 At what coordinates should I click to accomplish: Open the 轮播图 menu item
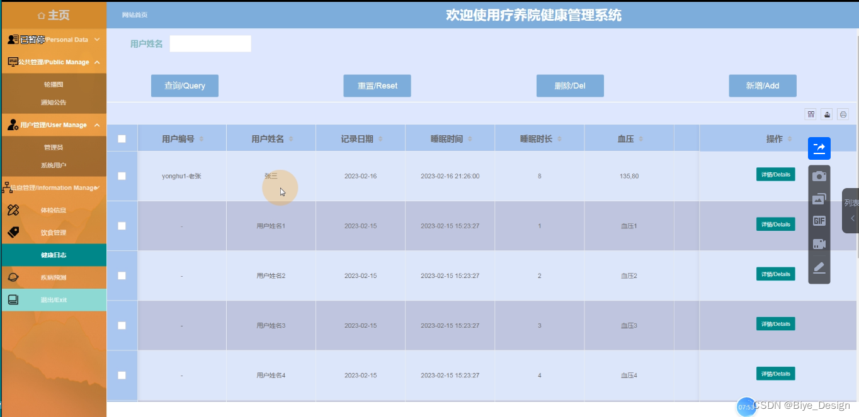(54, 84)
